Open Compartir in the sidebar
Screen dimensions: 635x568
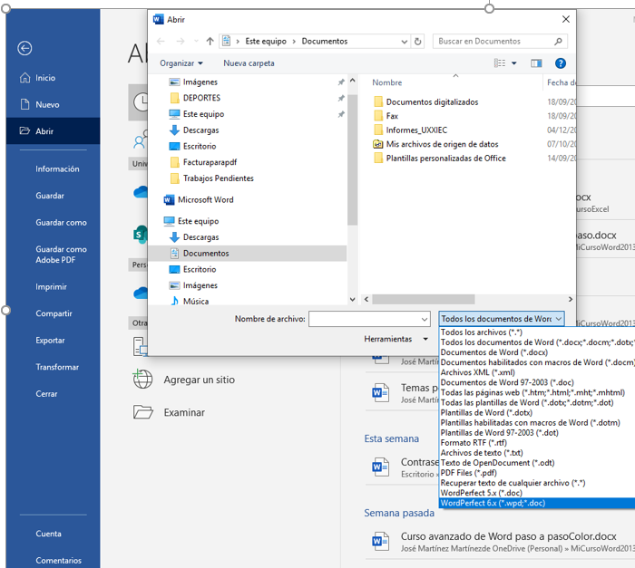pos(54,313)
